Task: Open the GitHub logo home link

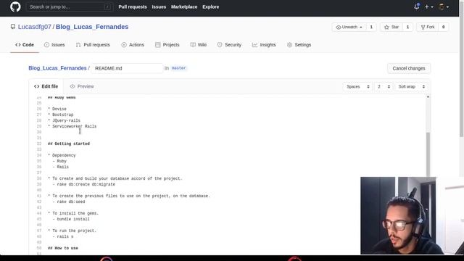Action: [15, 7]
